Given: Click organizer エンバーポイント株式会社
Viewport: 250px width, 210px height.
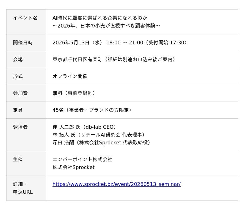Looking at the screenshot, I should coord(82,159).
